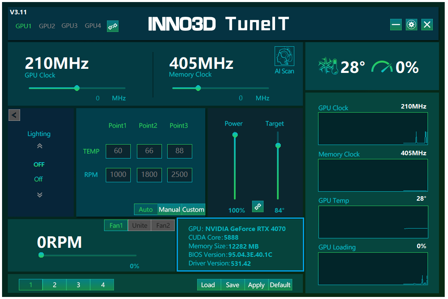Image resolution: width=448 pixels, height=299 pixels.
Task: Click the Target temperature slider handle
Action: [278, 146]
